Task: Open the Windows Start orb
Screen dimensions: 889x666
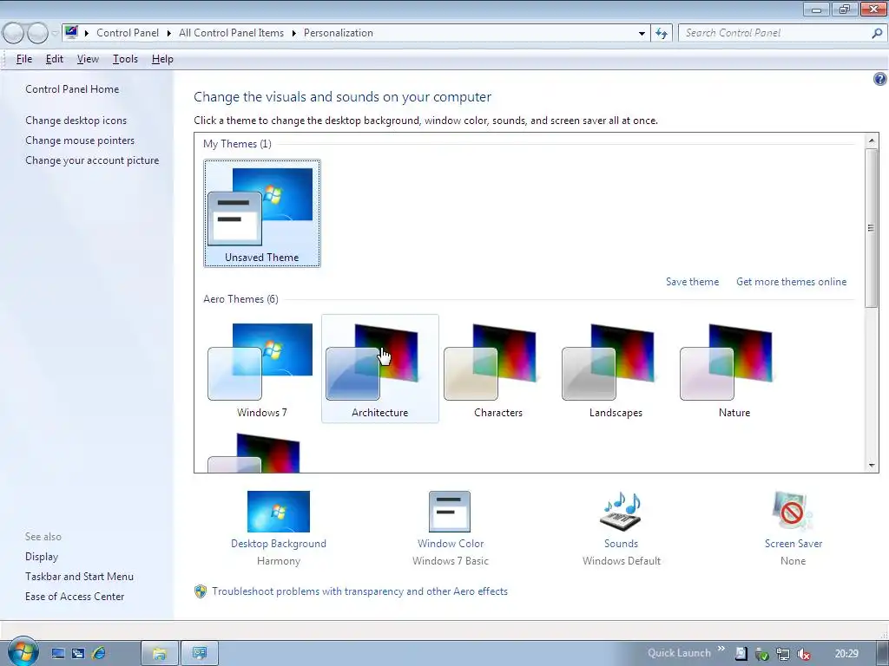Action: click(x=23, y=652)
